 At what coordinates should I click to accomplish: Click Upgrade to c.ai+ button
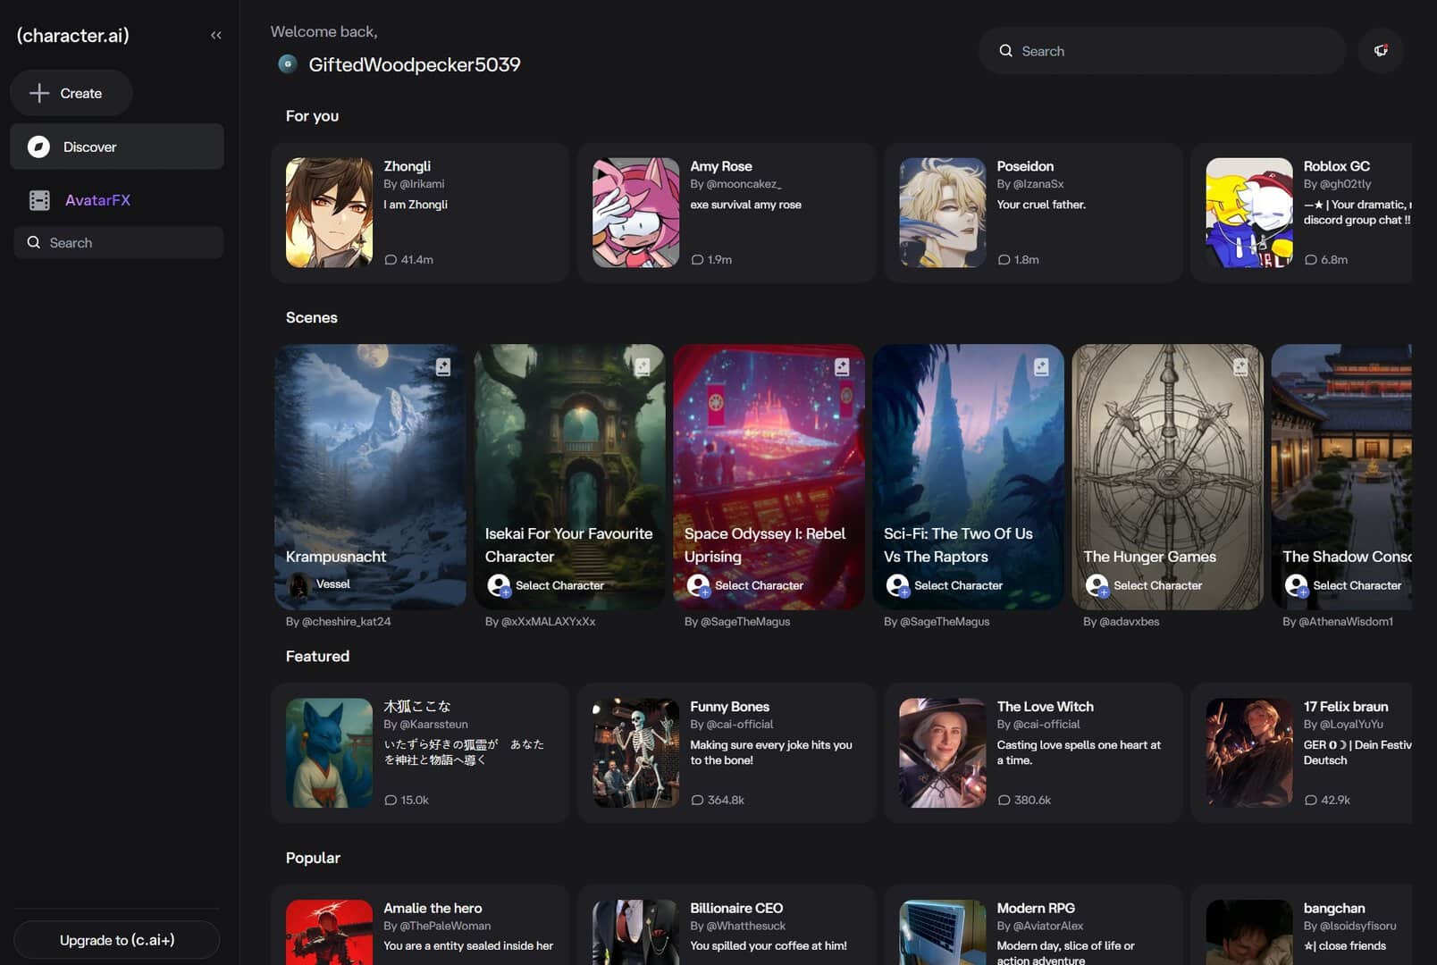[117, 940]
